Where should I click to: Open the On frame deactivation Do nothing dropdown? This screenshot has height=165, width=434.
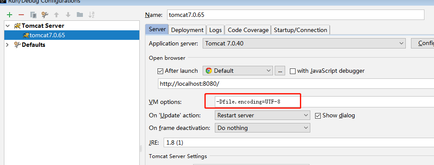click(263, 128)
